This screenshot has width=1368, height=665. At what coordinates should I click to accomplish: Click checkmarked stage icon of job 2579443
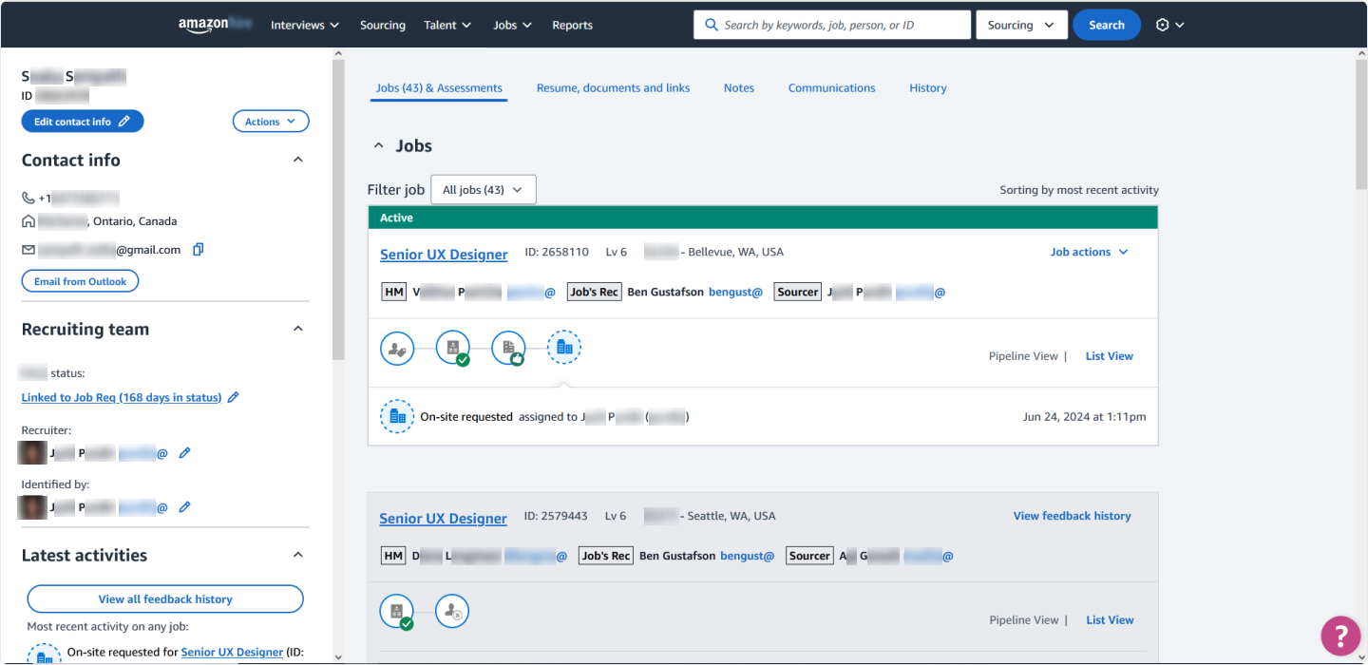tap(397, 611)
